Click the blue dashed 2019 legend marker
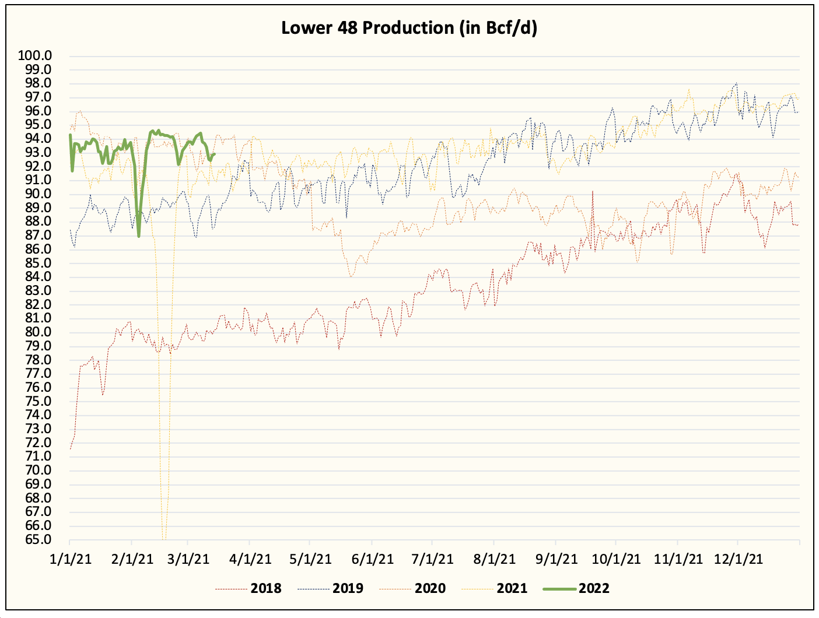This screenshot has width=819, height=618. coord(314,589)
